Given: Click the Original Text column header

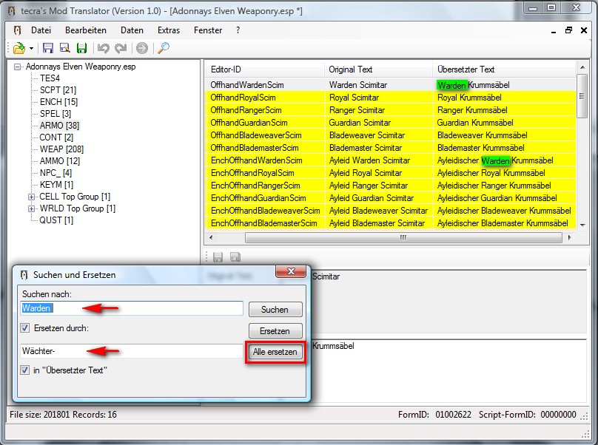Looking at the screenshot, I should click(379, 69).
